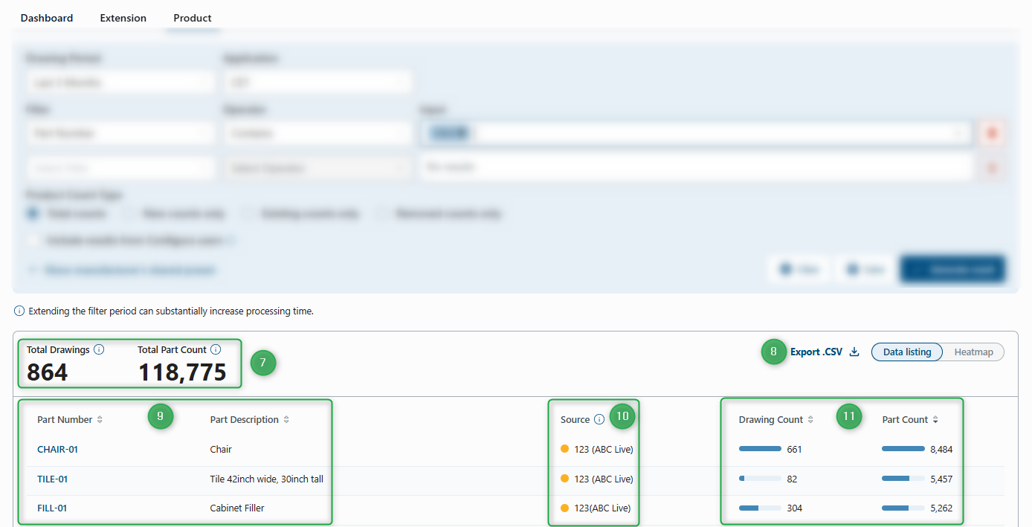
Task: Sort by Part Description using its arrow icon
Action: pos(286,419)
